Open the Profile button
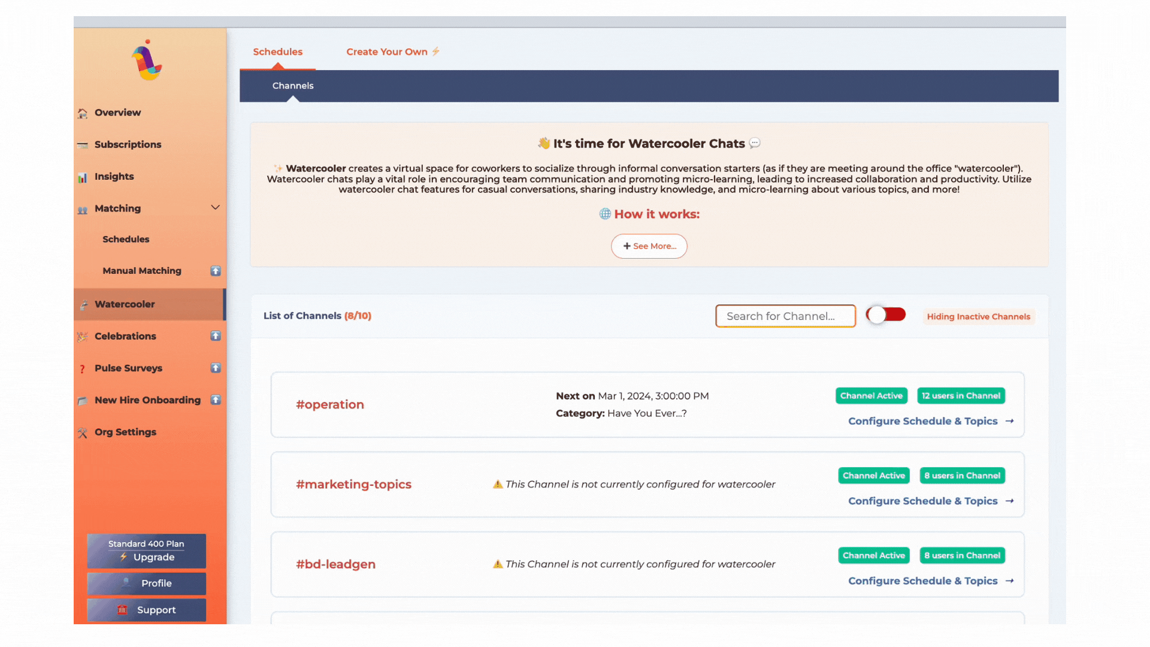Image resolution: width=1150 pixels, height=647 pixels. [x=146, y=583]
